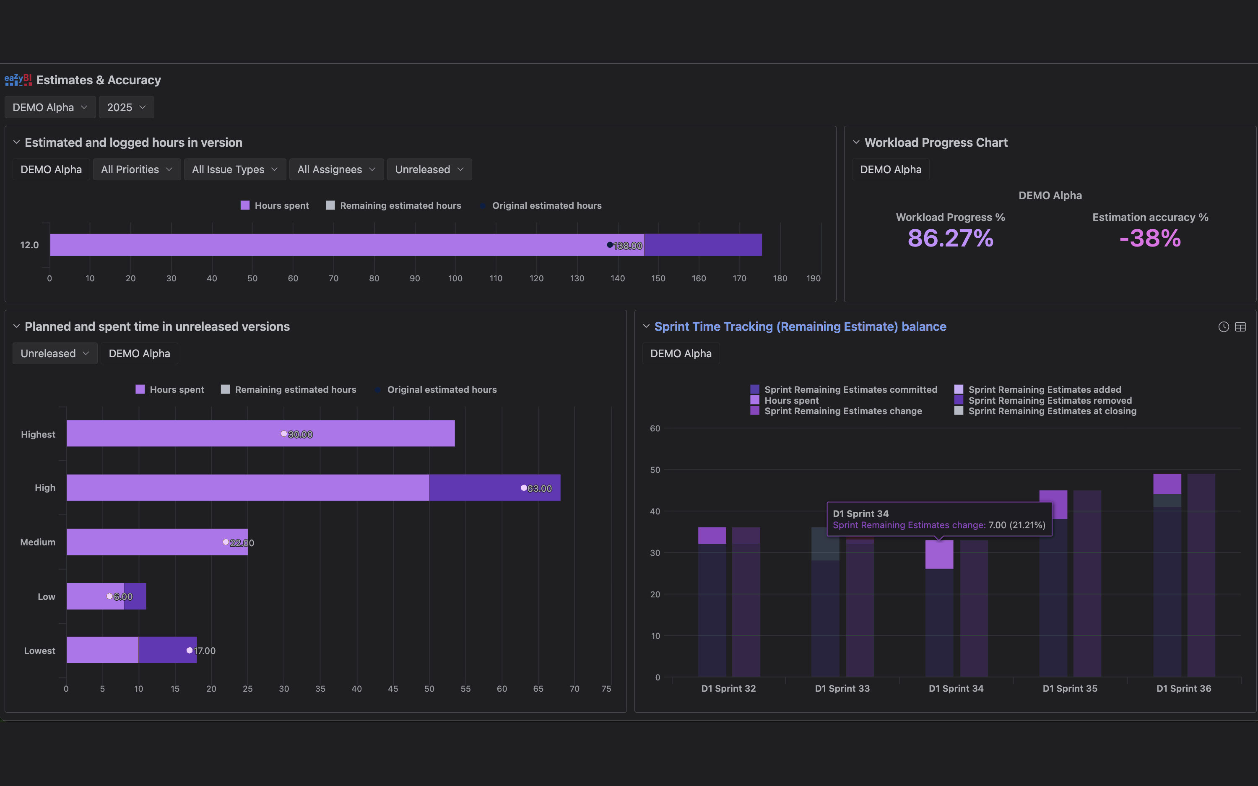Image resolution: width=1258 pixels, height=786 pixels.
Task: Click the -38% Estimation accuracy value
Action: 1150,239
